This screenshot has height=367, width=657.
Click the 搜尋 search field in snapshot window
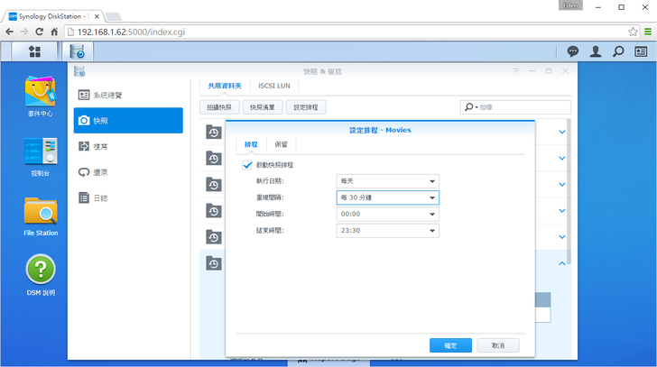519,107
